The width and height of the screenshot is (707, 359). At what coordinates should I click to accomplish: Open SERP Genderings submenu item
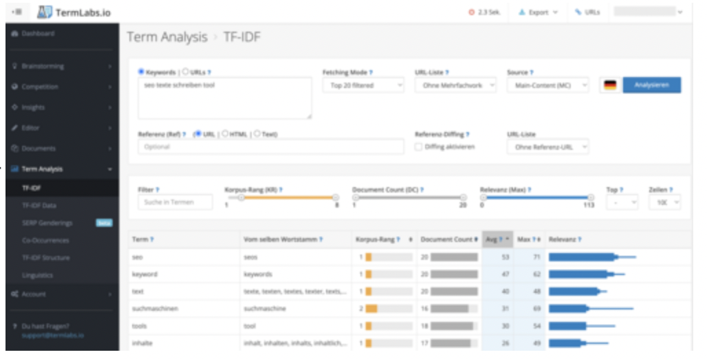47,224
